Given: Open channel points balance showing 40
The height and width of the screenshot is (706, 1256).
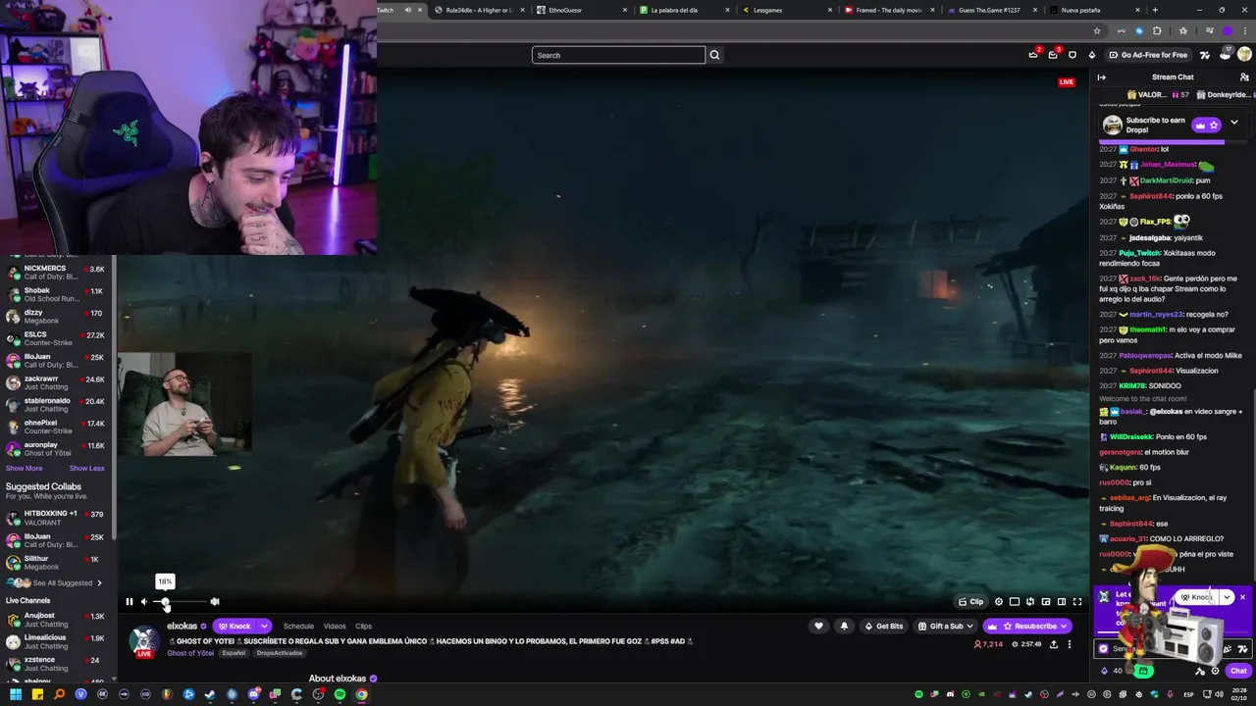Looking at the screenshot, I should point(1111,671).
